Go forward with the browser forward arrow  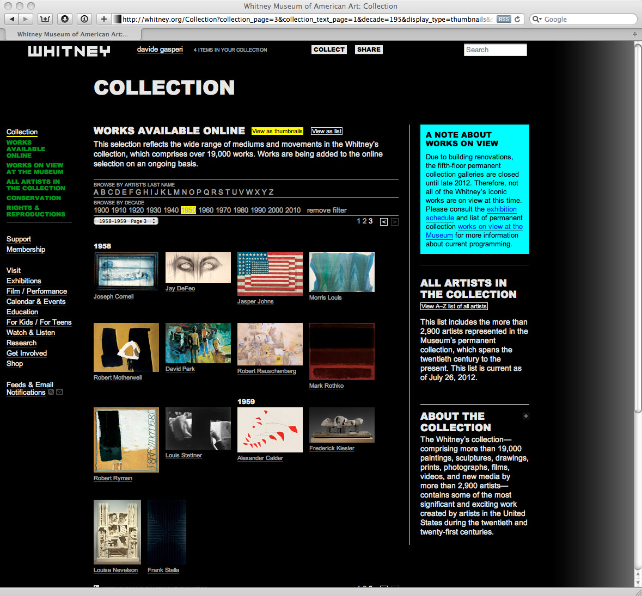pos(26,19)
